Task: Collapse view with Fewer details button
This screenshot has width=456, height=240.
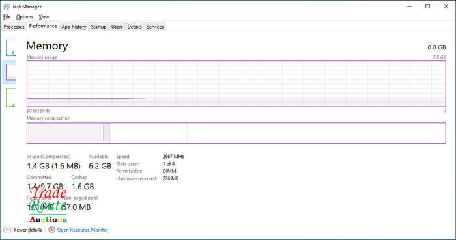Action: (23, 230)
